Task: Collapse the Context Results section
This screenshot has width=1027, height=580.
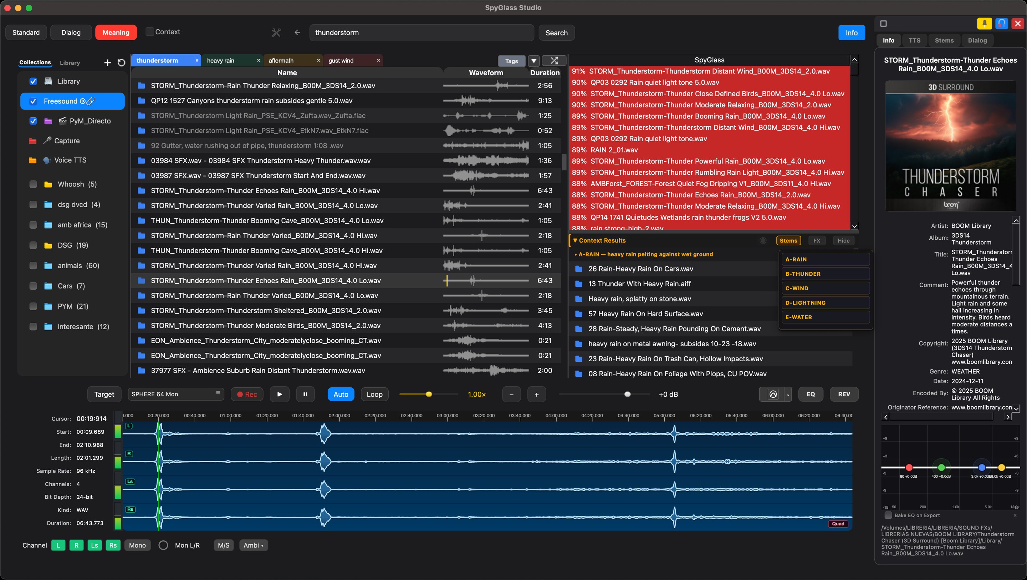Action: click(575, 240)
